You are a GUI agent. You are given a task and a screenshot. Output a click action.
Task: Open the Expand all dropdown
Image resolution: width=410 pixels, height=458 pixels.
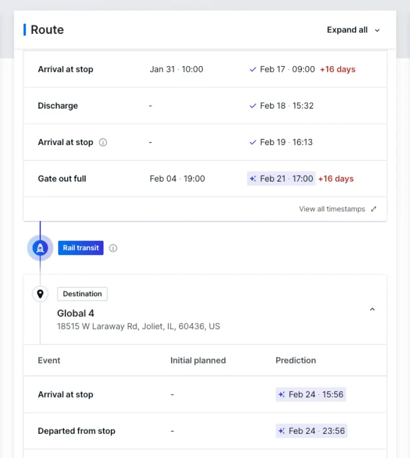353,30
